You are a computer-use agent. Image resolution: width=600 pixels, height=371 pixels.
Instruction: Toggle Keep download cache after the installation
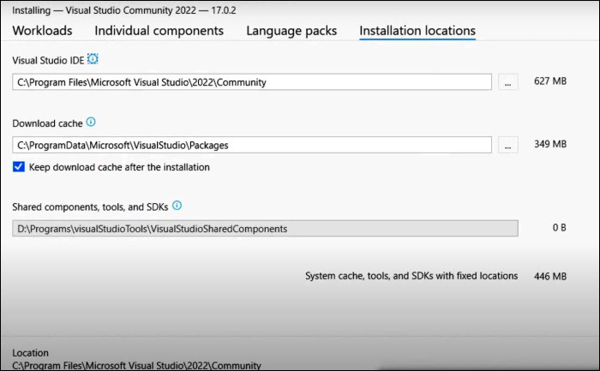(x=19, y=167)
